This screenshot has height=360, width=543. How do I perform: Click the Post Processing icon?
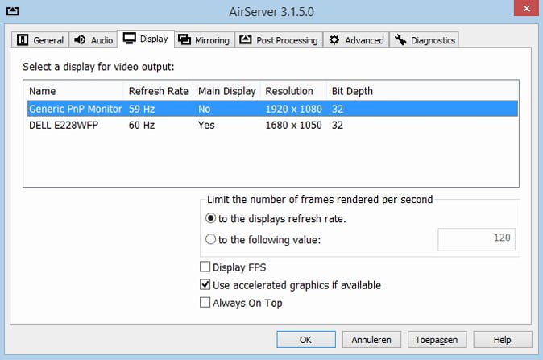[246, 39]
